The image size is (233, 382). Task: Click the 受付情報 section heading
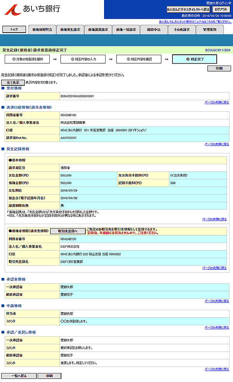[14, 88]
